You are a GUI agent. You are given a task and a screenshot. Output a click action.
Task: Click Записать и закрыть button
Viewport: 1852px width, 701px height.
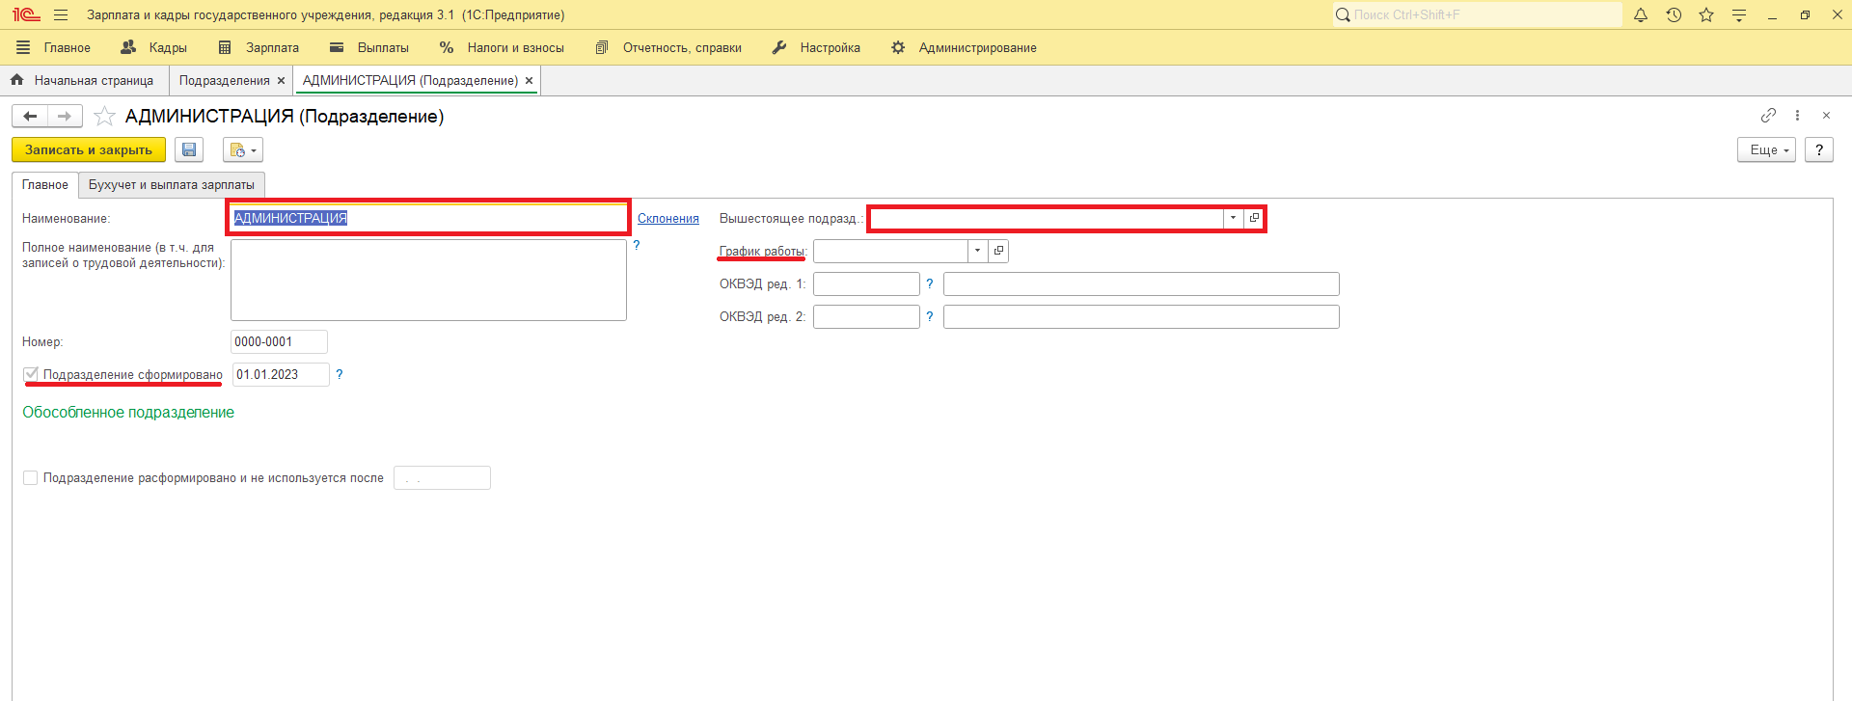click(89, 149)
